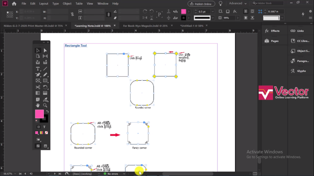Open the page number dropdown
This screenshot has width=314, height=176.
click(x=49, y=174)
